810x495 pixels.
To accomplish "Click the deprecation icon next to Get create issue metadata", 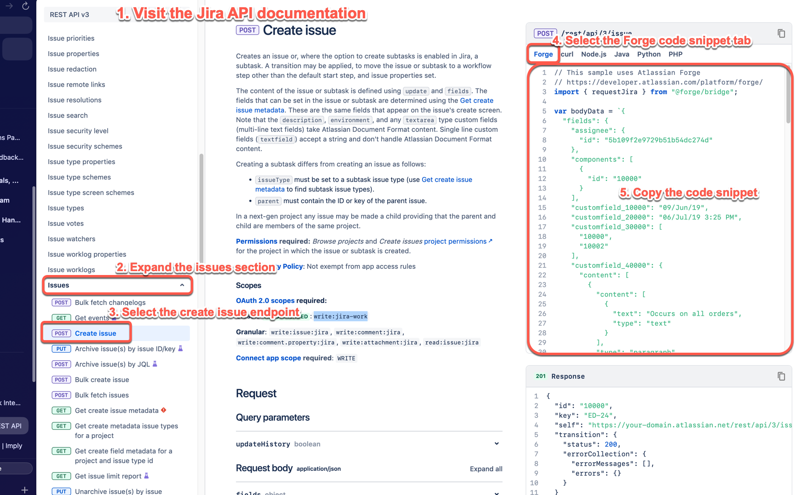I will point(164,410).
